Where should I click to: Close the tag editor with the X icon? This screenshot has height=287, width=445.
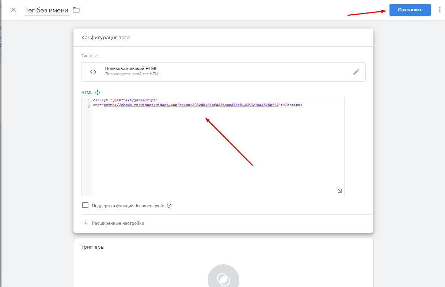click(x=14, y=10)
